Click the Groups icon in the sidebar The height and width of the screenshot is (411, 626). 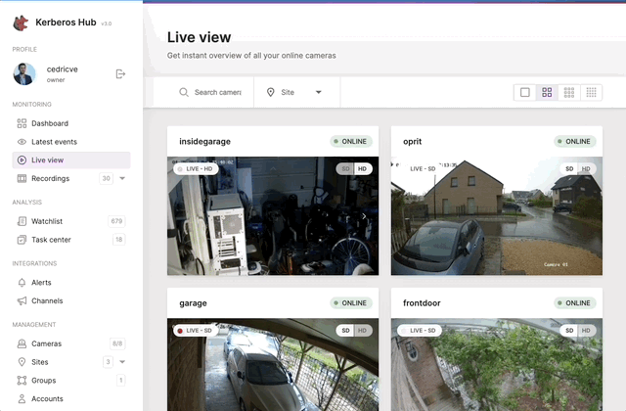[x=22, y=381]
